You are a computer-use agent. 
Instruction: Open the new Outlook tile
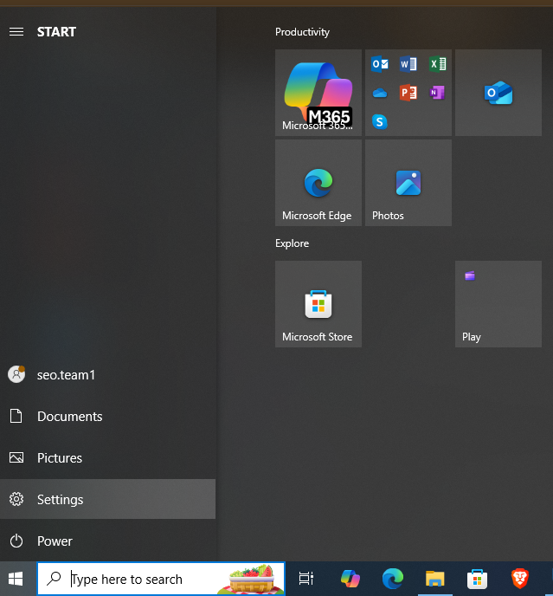click(498, 93)
